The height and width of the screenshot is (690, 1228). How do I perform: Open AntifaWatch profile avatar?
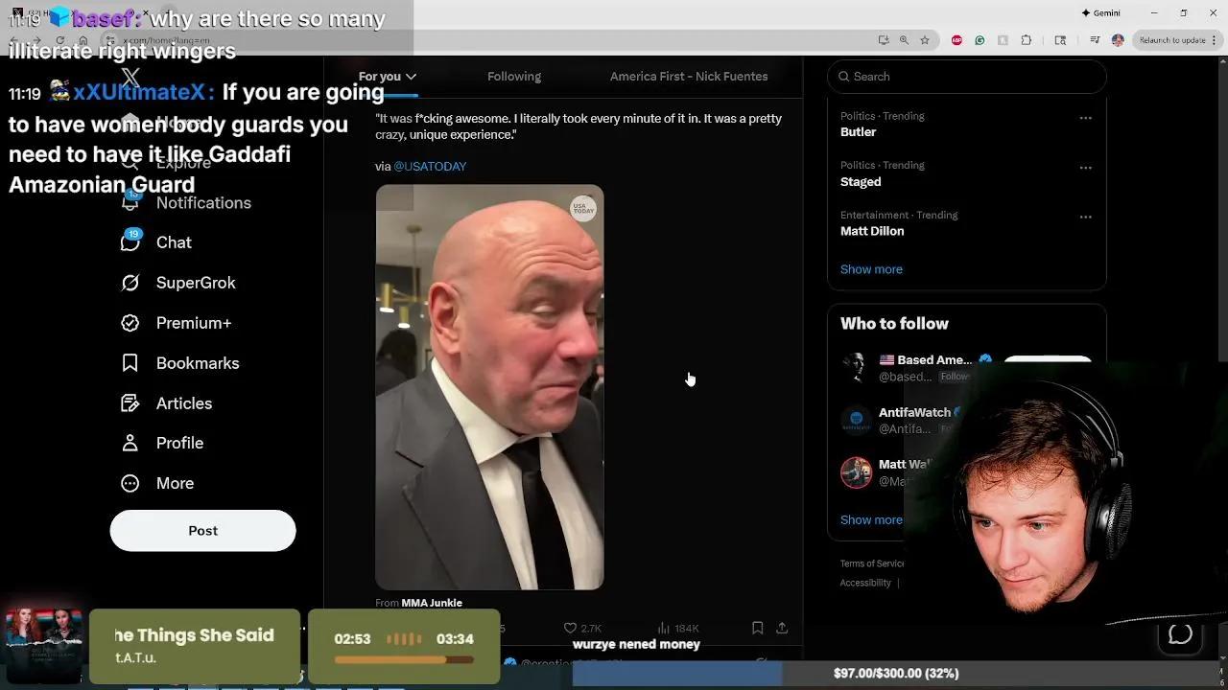click(856, 420)
